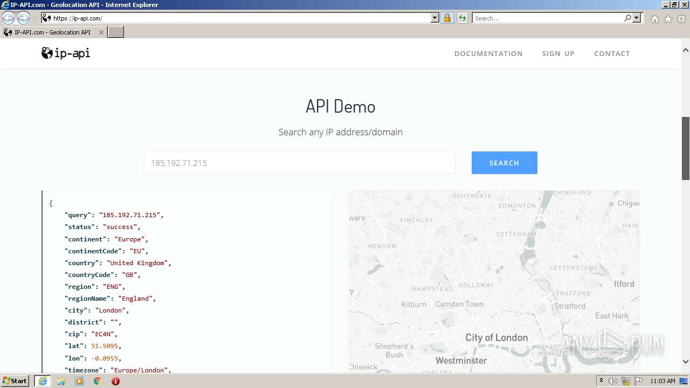This screenshot has width=690, height=388.
Task: Click Stratford label on the map
Action: 569,306
